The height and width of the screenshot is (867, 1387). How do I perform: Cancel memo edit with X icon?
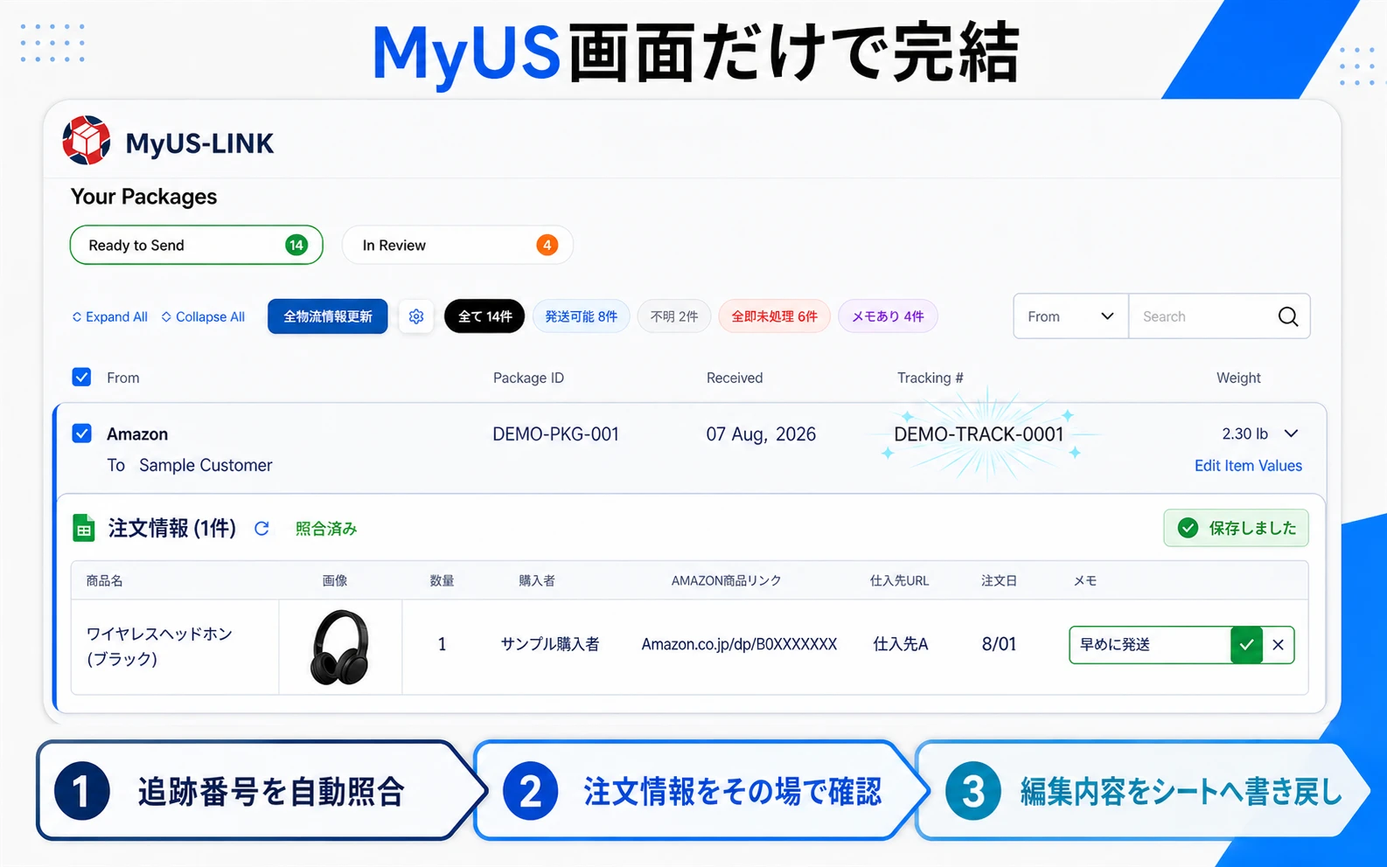(x=1278, y=645)
